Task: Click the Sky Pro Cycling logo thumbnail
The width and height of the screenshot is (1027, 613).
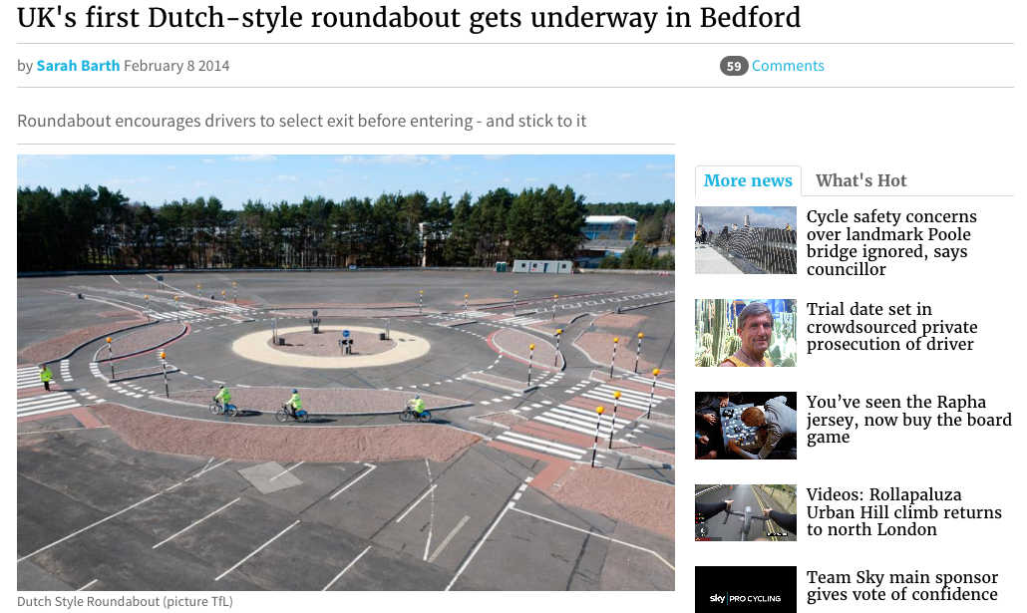Action: (x=746, y=590)
